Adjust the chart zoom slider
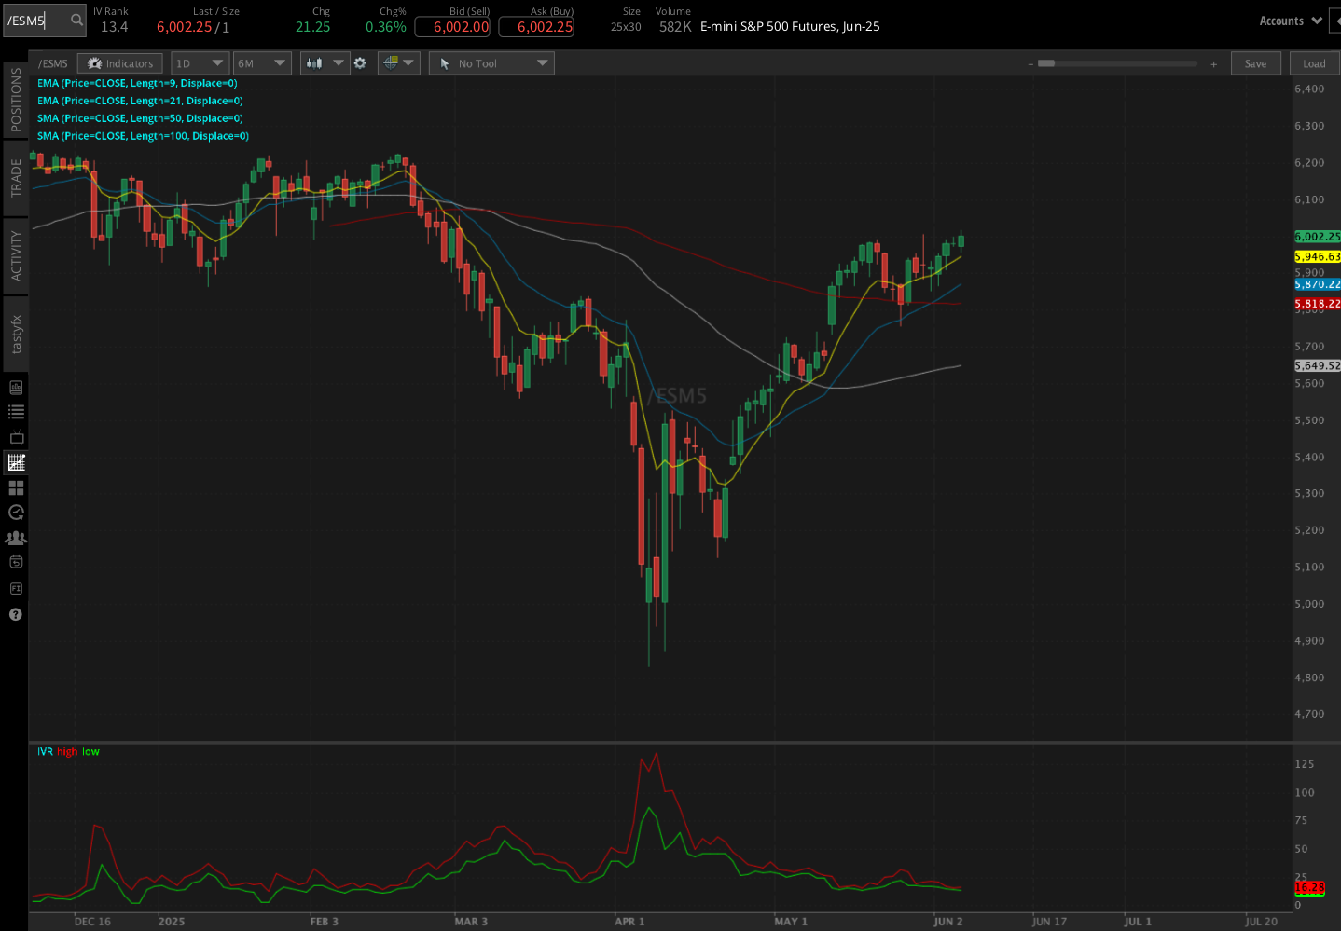1341x931 pixels. pyautogui.click(x=1046, y=63)
